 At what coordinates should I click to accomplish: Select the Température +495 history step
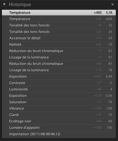pyautogui.click(x=59, y=12)
